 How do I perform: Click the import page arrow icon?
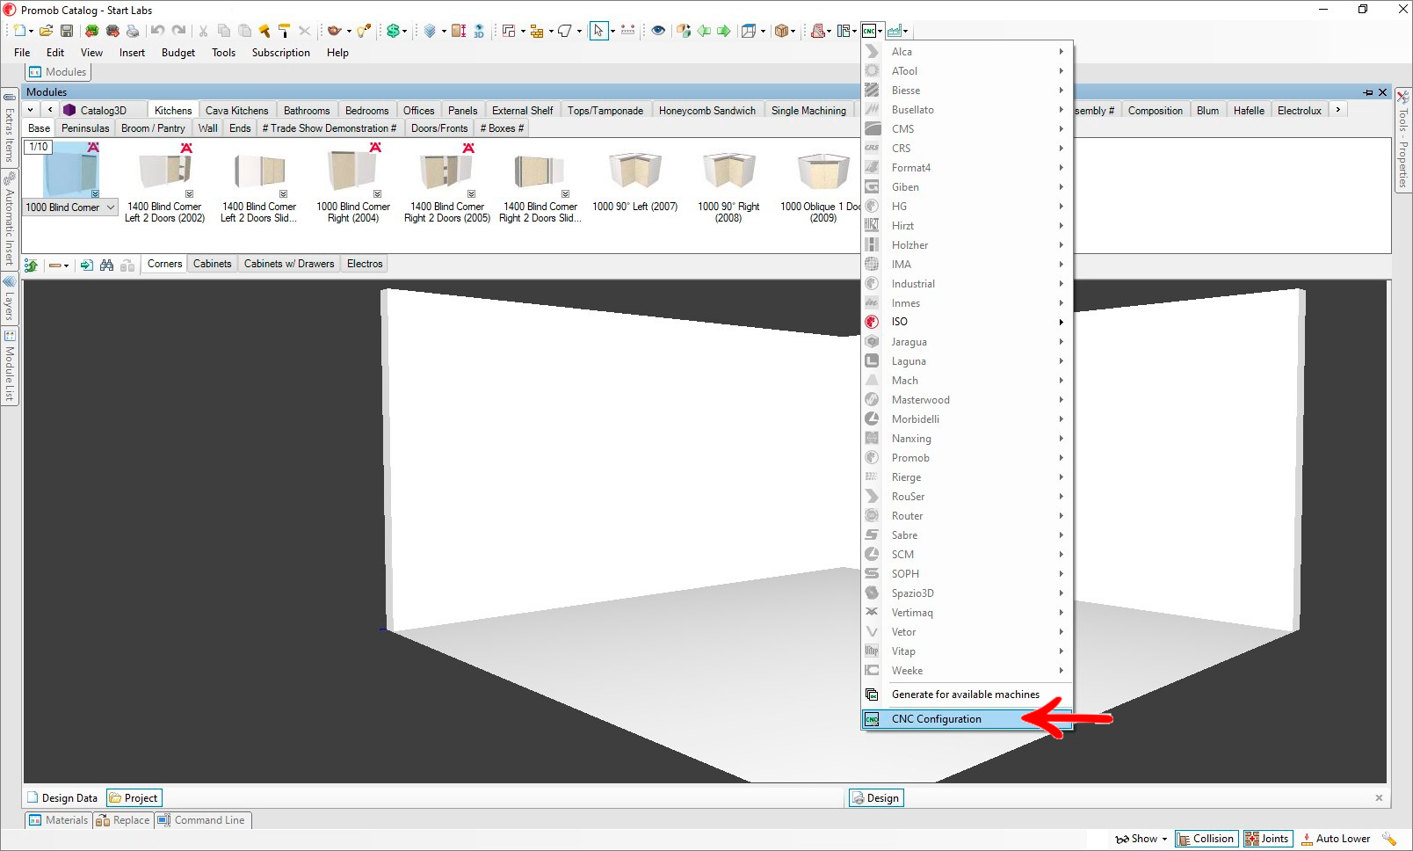coord(86,265)
